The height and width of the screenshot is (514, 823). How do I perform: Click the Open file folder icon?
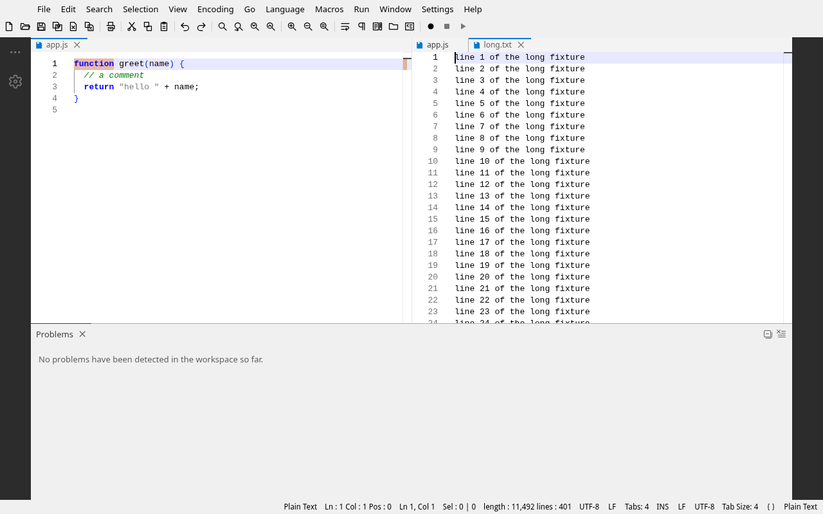25,26
